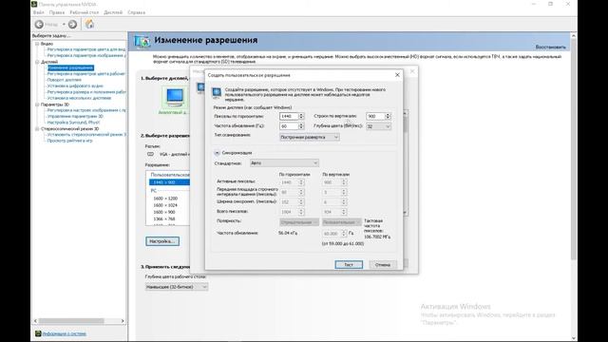Screen dimensions: 608x342
Task: Decrease vertical lines with down arrow
Action: click(388, 118)
